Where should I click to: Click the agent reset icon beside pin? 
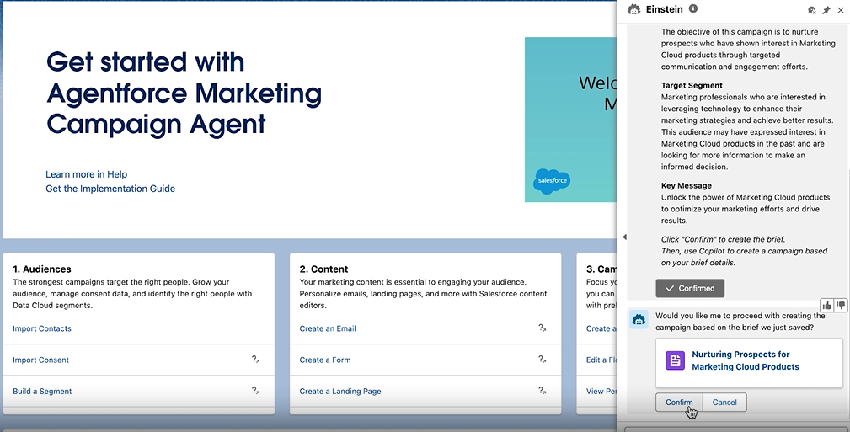click(811, 10)
